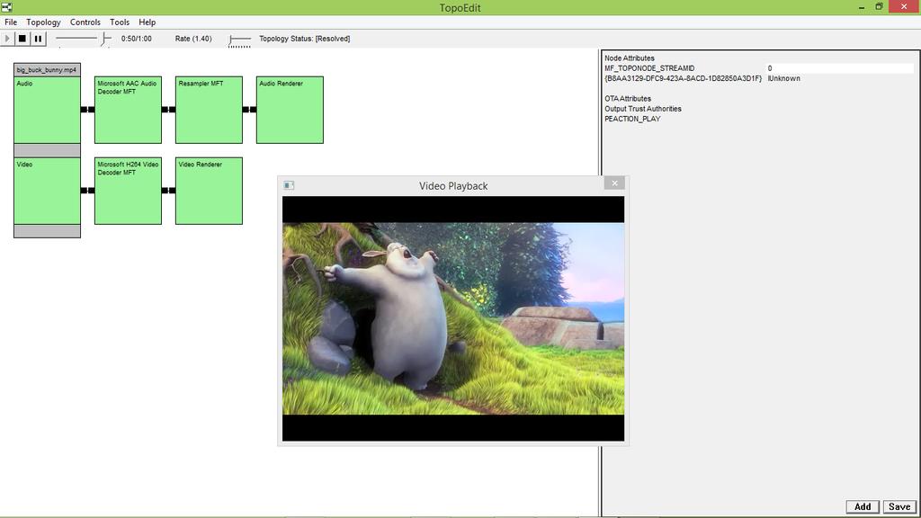Minimize the TopoEdit window
The height and width of the screenshot is (518, 921).
[861, 7]
